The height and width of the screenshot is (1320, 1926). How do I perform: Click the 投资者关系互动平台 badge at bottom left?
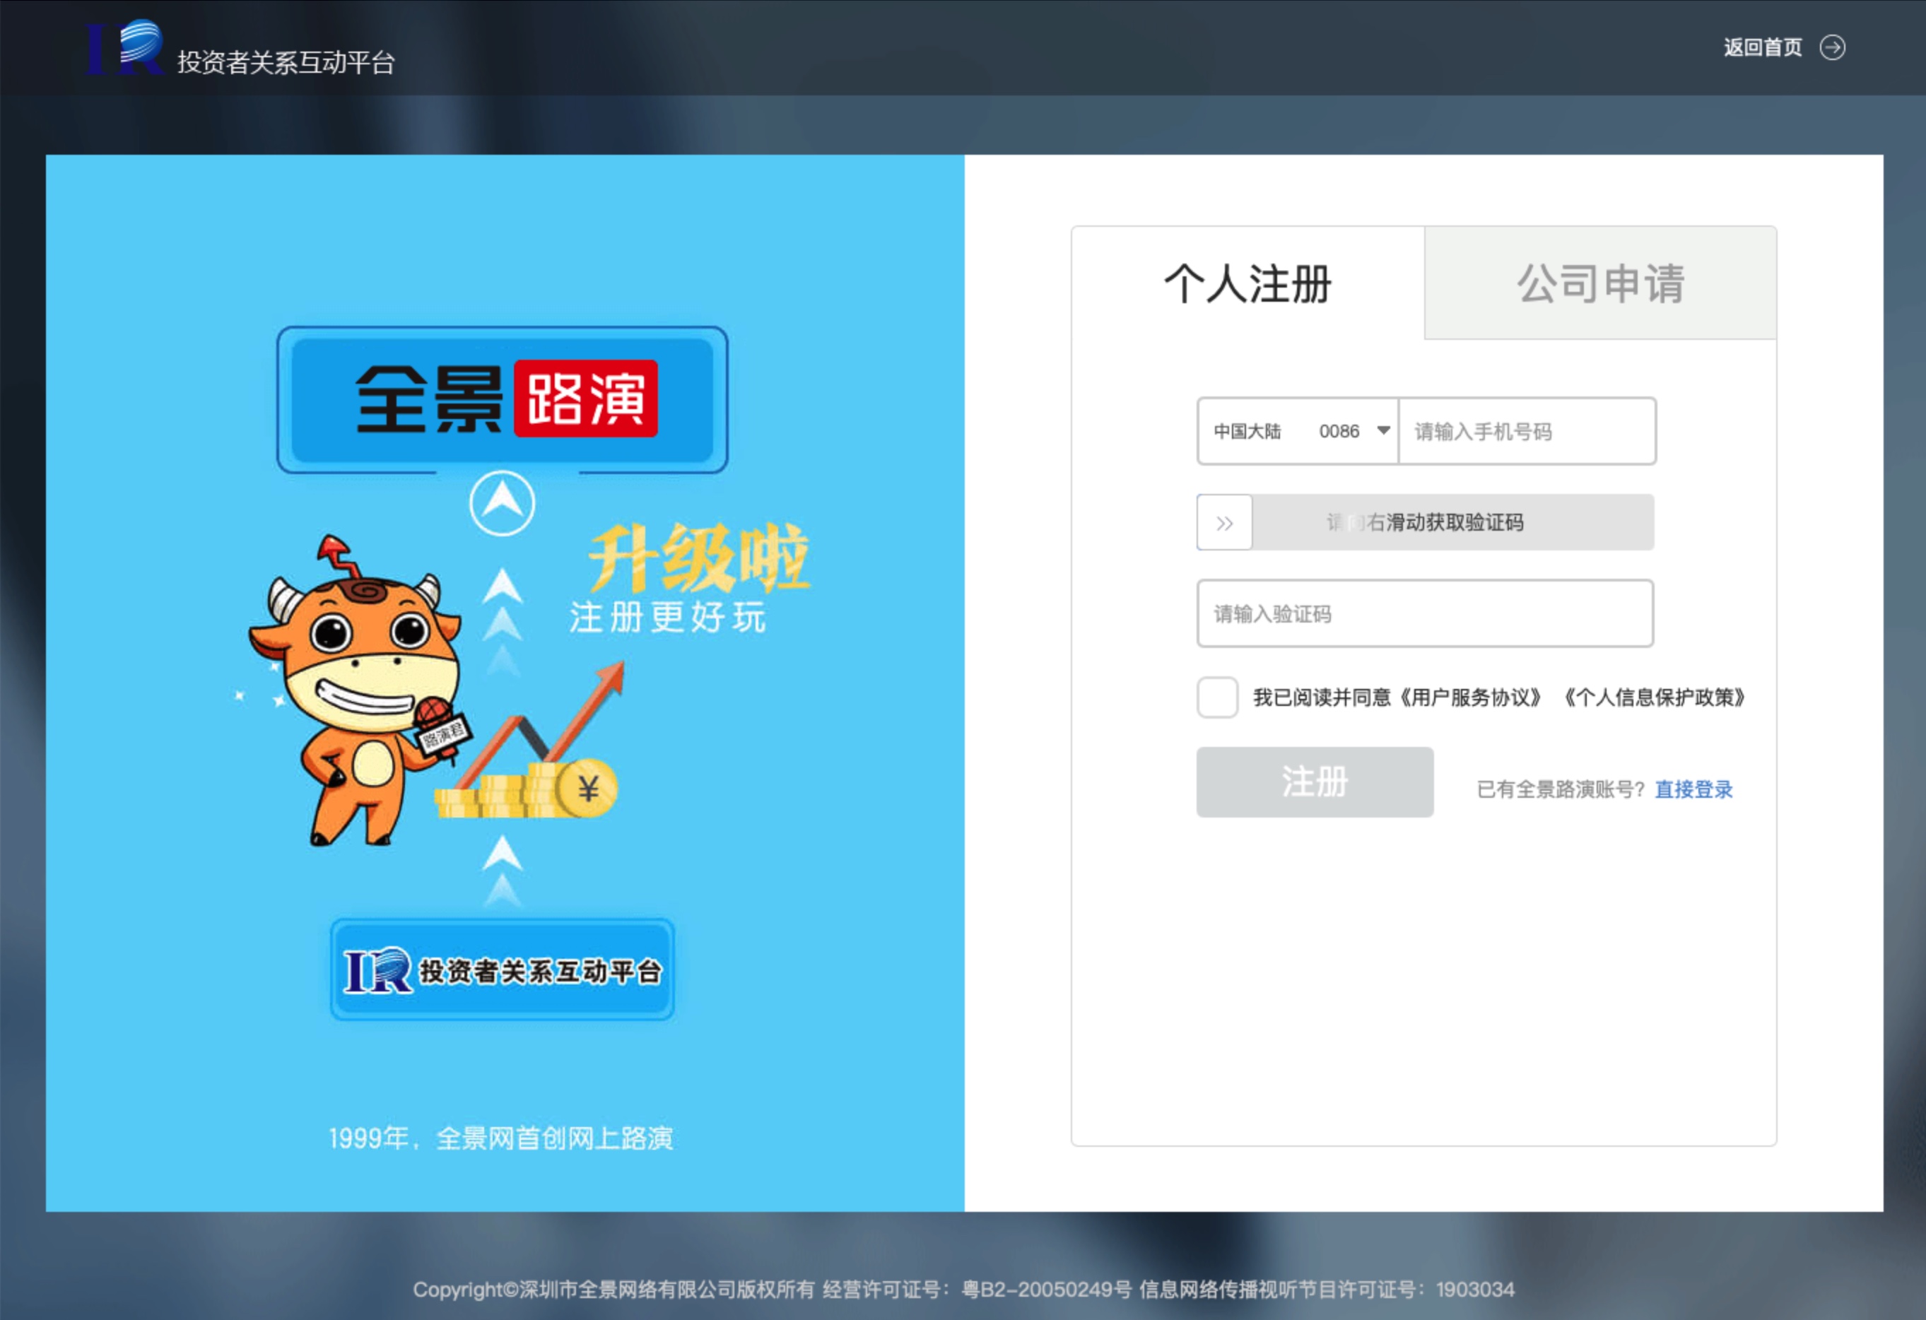pos(503,970)
